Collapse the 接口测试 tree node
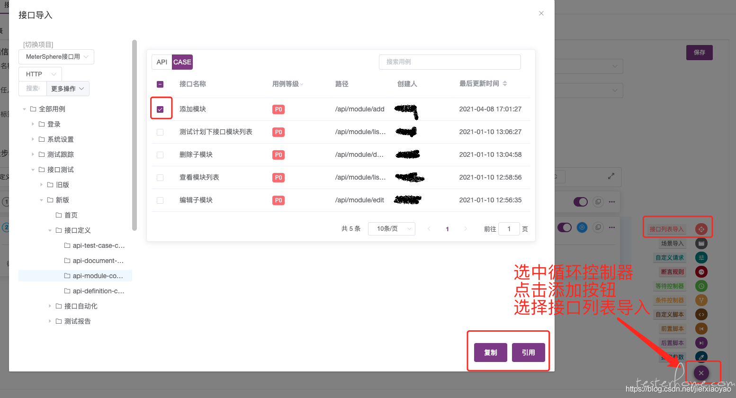Image resolution: width=736 pixels, height=398 pixels. coord(33,170)
